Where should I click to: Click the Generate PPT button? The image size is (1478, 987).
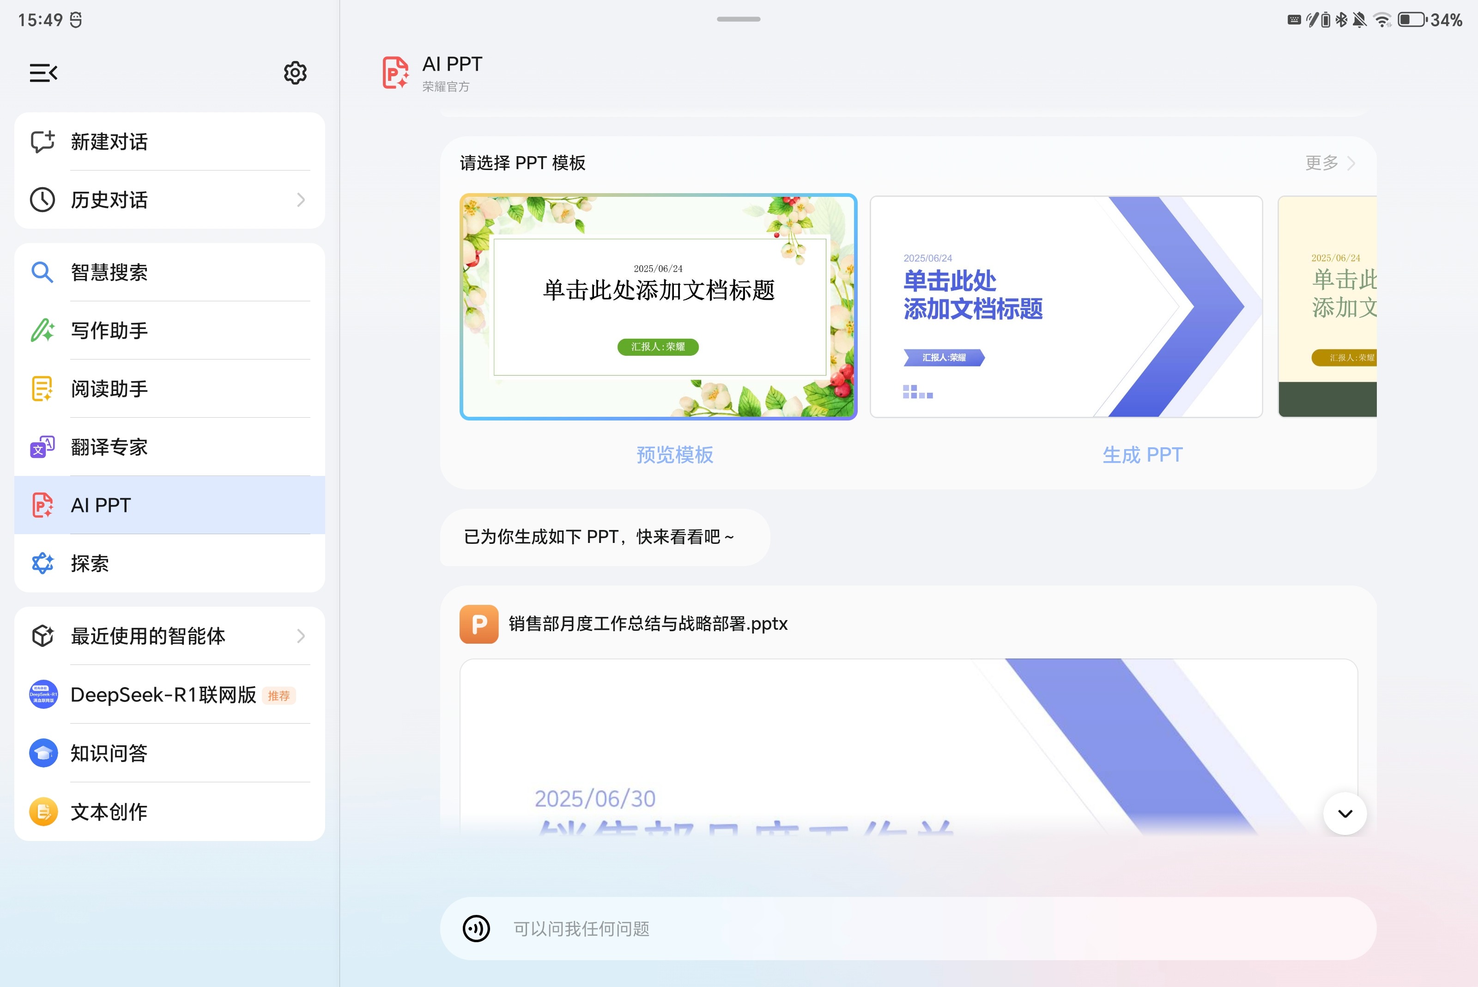tap(1142, 455)
